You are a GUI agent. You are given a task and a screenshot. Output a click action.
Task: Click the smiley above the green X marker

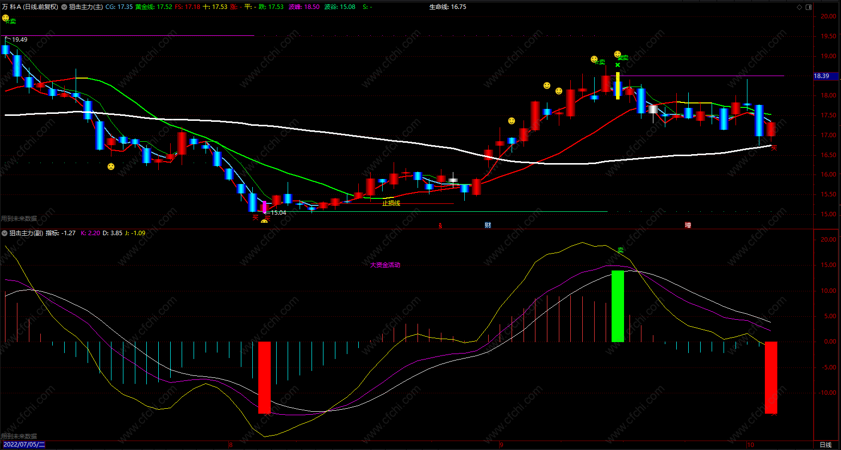pyautogui.click(x=618, y=54)
